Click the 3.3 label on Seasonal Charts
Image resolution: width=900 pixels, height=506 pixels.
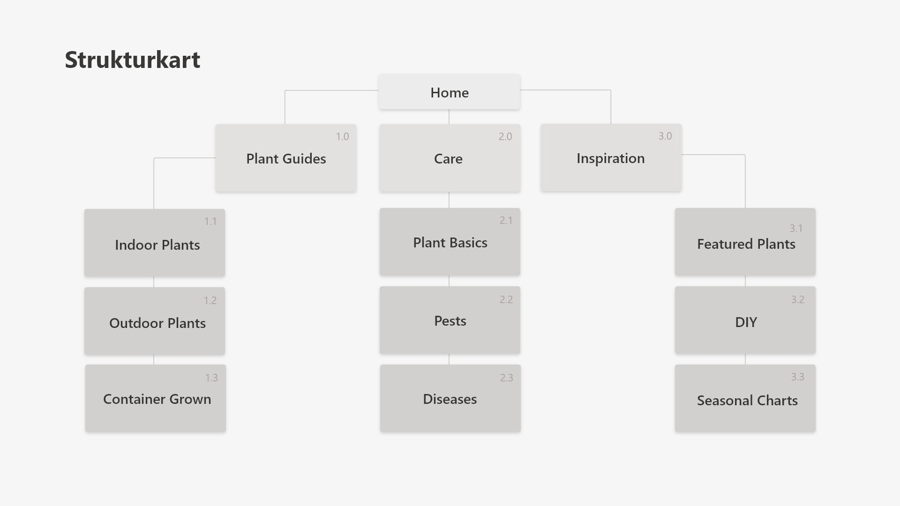pos(797,377)
